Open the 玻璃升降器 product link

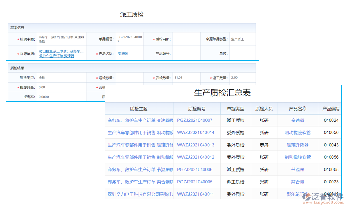298,145
